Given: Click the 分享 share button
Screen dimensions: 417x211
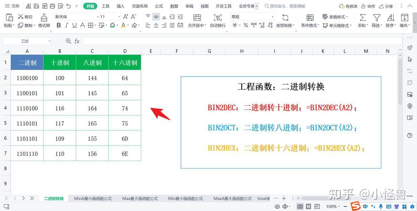Looking at the screenshot, I should click(x=386, y=6).
